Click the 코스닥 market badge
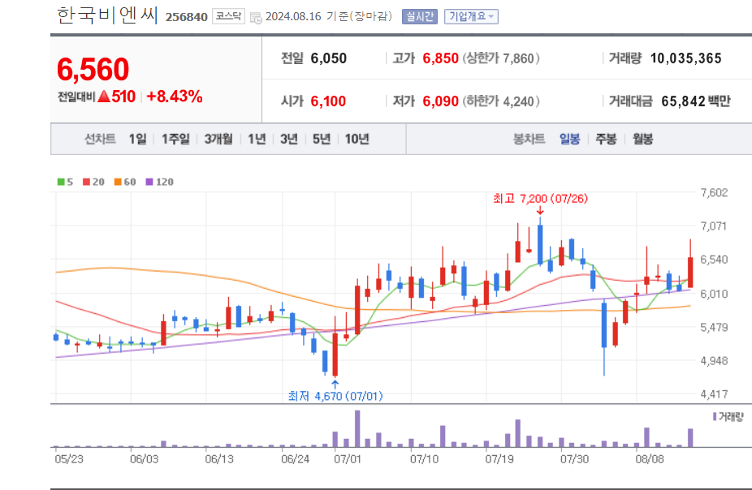The height and width of the screenshot is (490, 752). pos(228,17)
